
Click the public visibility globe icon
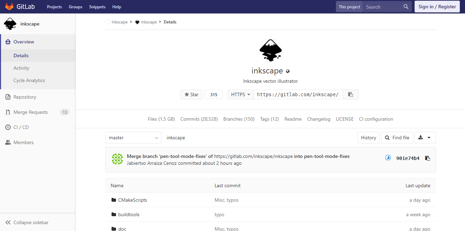pyautogui.click(x=288, y=71)
